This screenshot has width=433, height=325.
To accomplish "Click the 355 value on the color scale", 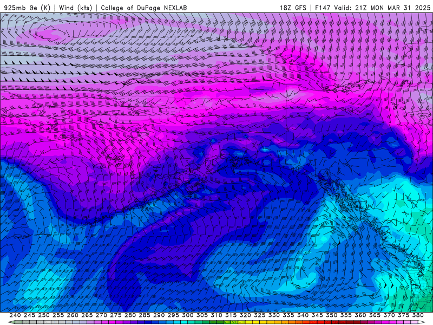I will coord(346,315).
